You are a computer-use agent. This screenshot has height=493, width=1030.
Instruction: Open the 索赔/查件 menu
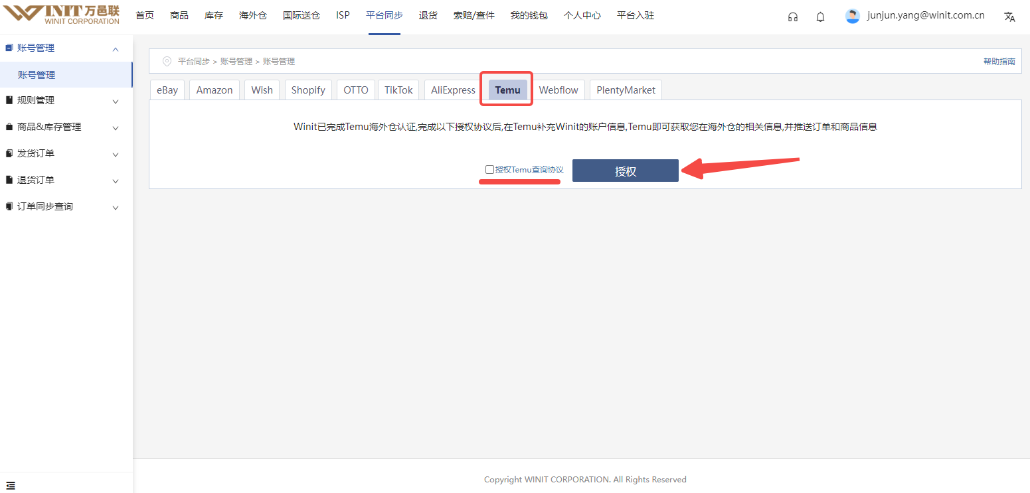pyautogui.click(x=474, y=15)
